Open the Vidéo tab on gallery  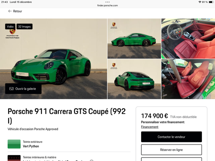pos(10,26)
